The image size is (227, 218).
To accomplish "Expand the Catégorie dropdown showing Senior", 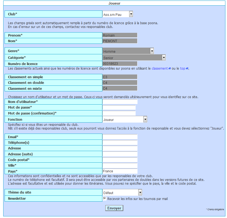I will pos(134,58).
